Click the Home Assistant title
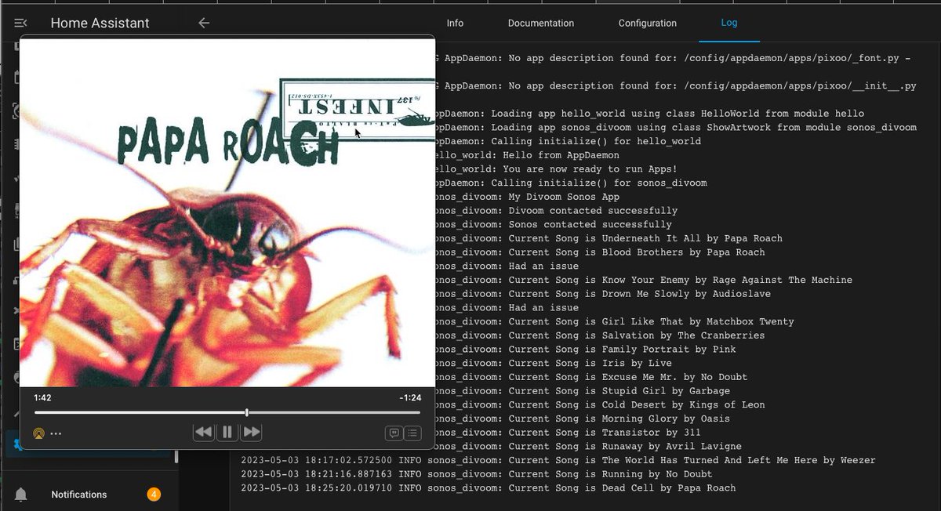 coord(100,23)
